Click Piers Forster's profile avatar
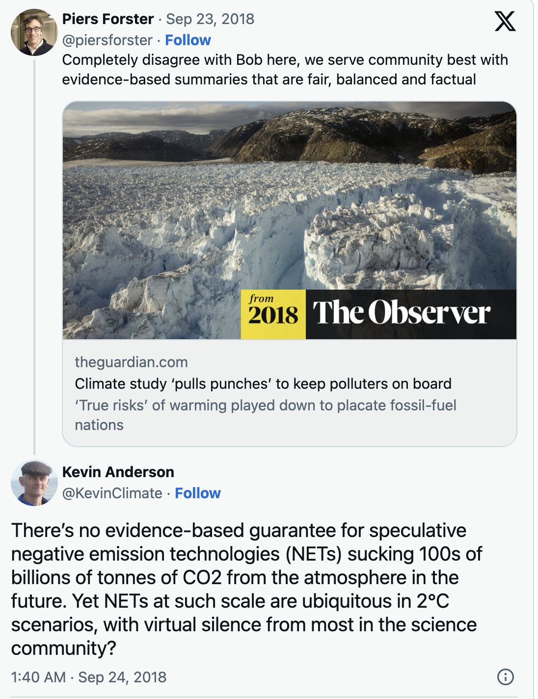 click(x=34, y=32)
